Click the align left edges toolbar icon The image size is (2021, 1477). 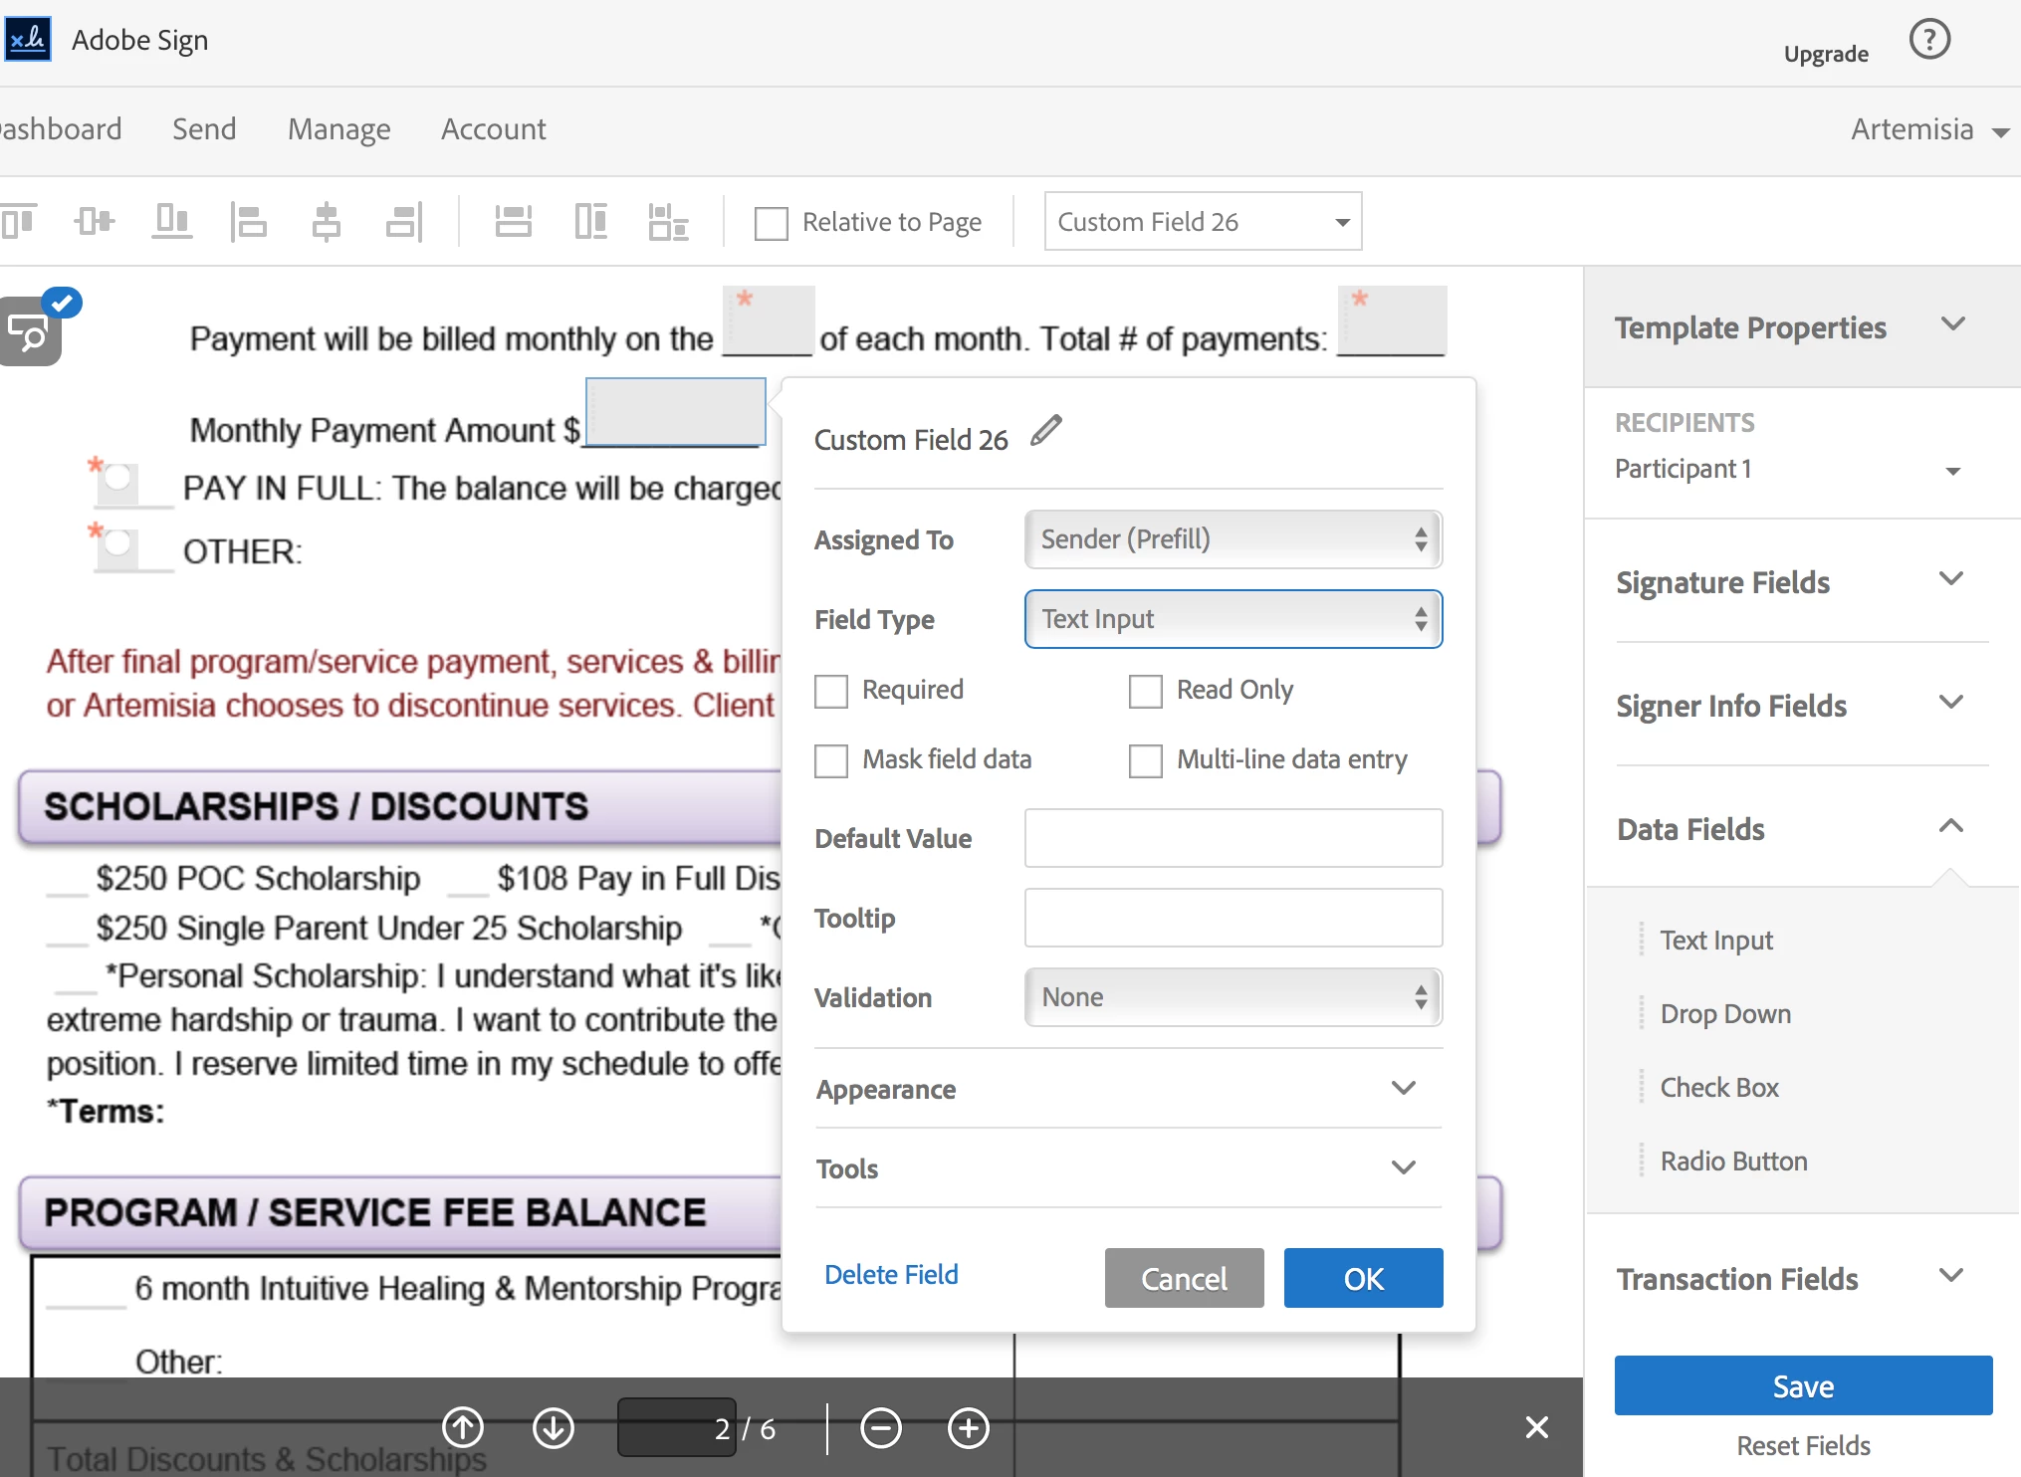(249, 221)
